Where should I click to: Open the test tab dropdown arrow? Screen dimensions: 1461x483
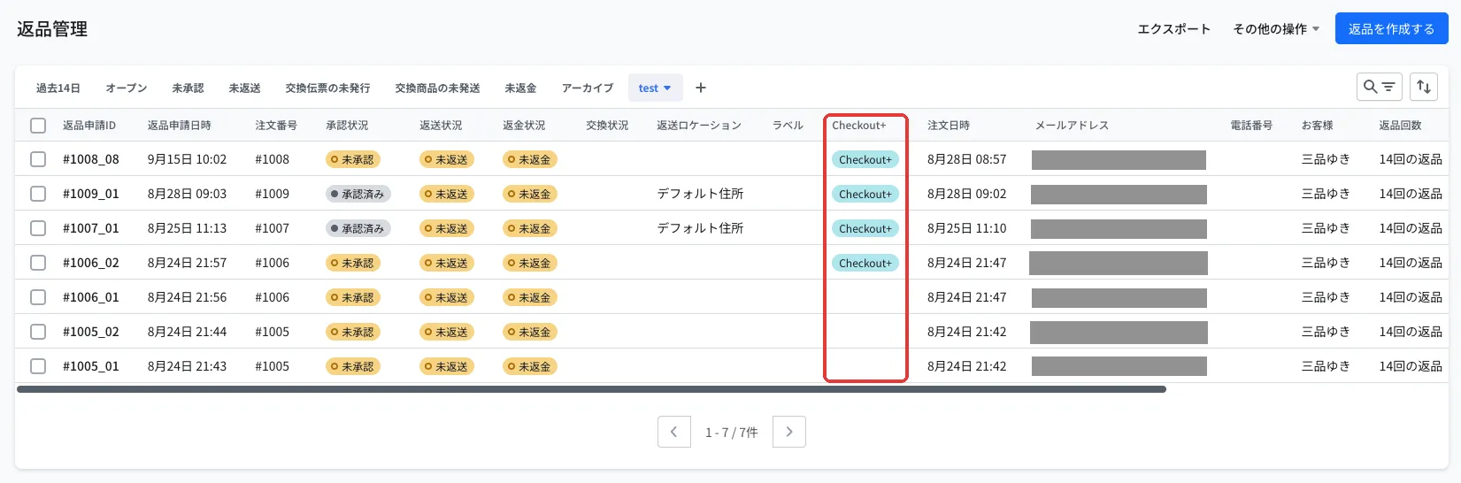[x=667, y=88]
